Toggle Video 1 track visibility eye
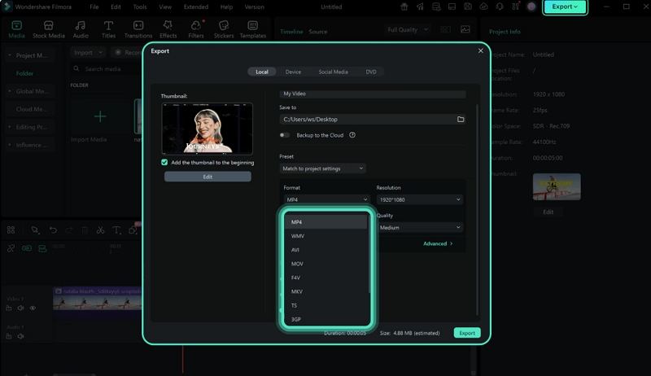The width and height of the screenshot is (651, 376). 33,308
